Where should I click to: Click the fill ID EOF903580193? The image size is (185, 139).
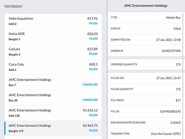tap(170, 111)
